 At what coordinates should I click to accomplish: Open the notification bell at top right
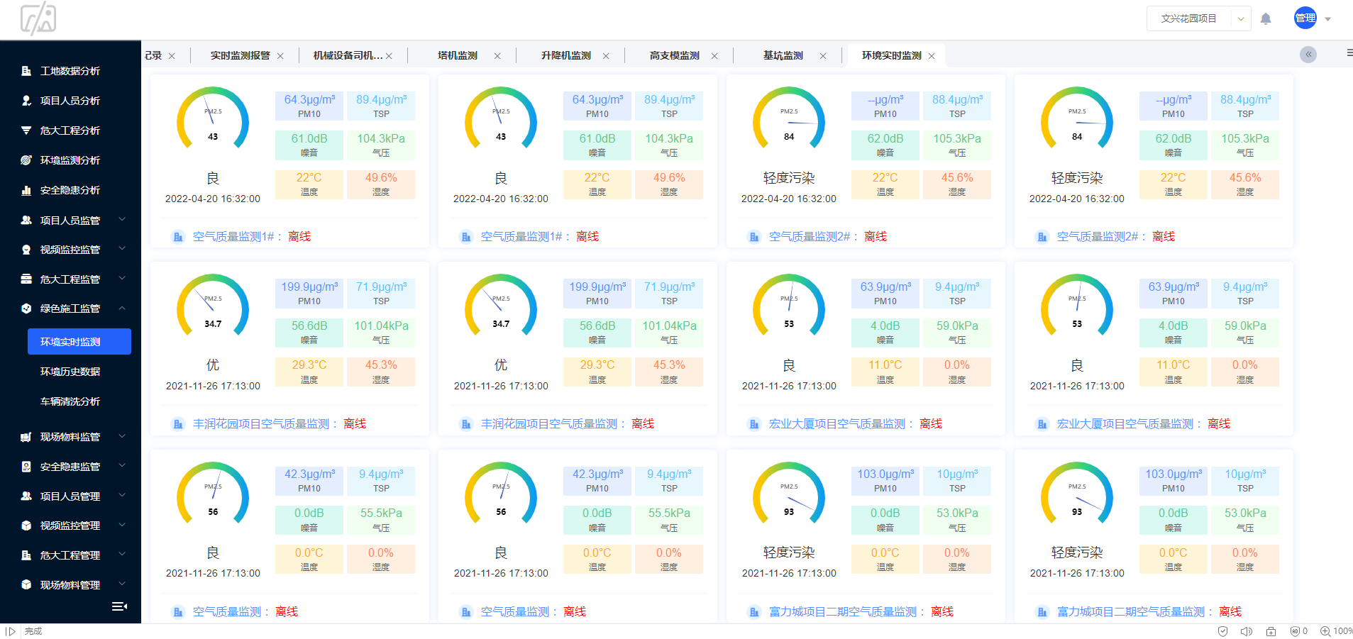click(x=1266, y=18)
